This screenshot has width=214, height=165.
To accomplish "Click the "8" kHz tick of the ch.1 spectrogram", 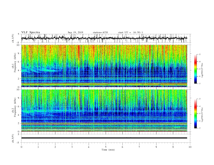I will coord(19,53).
